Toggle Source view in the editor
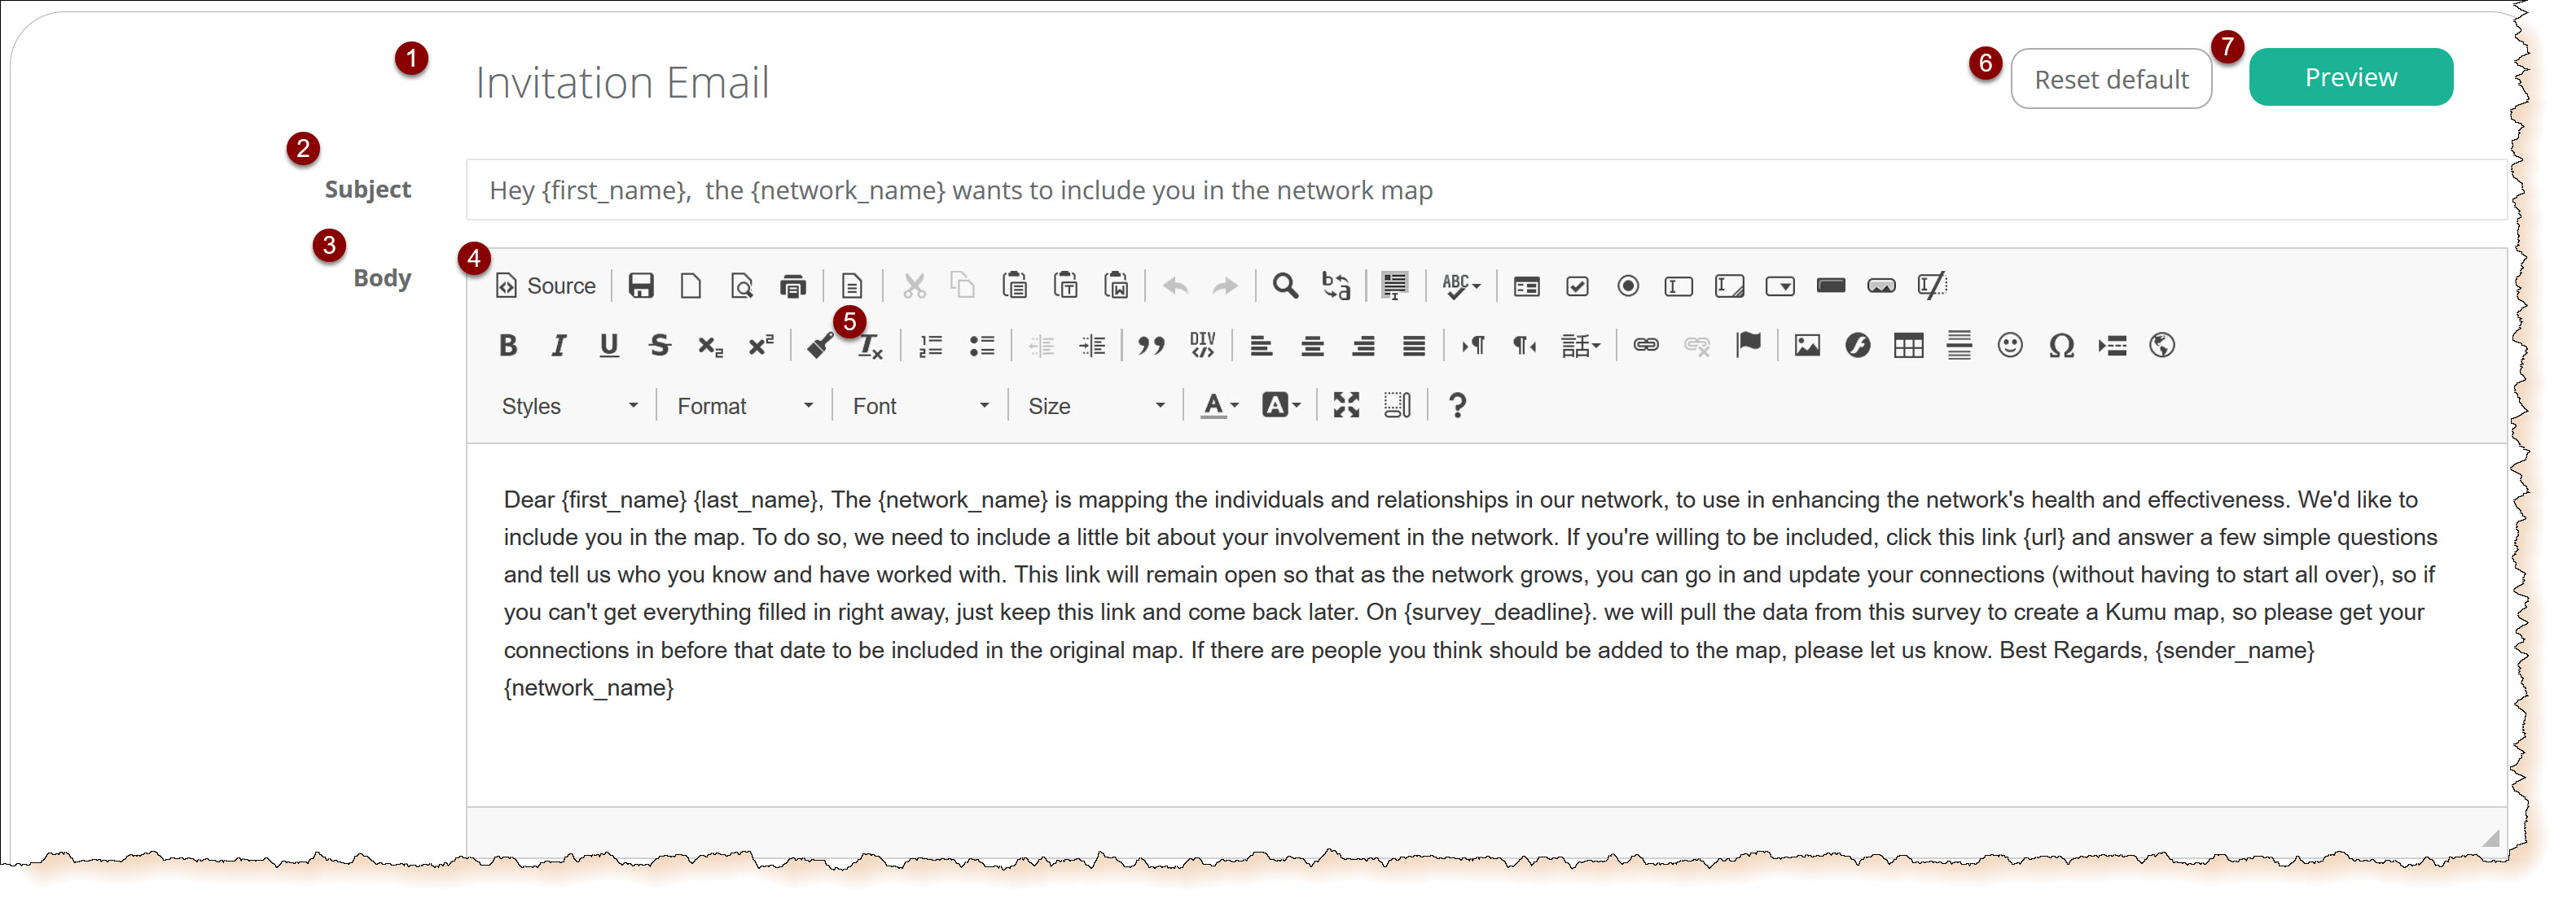Viewport: 2576px width, 916px height. 546,286
